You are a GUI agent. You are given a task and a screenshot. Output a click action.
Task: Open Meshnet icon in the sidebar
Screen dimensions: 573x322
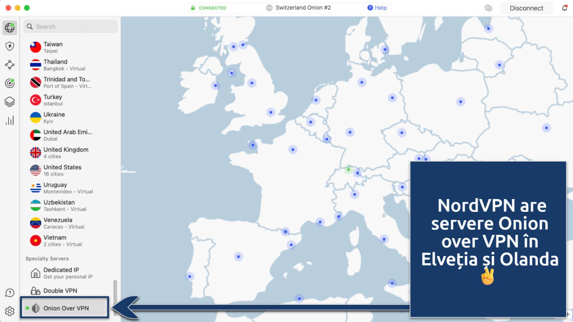(x=10, y=65)
